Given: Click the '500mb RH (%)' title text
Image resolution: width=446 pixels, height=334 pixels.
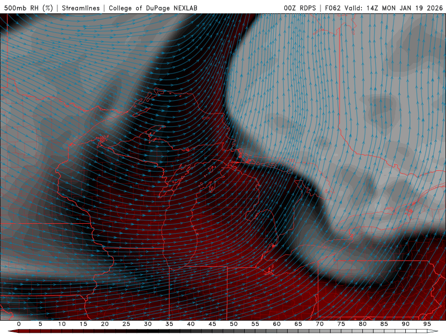Looking at the screenshot, I should [x=28, y=8].
